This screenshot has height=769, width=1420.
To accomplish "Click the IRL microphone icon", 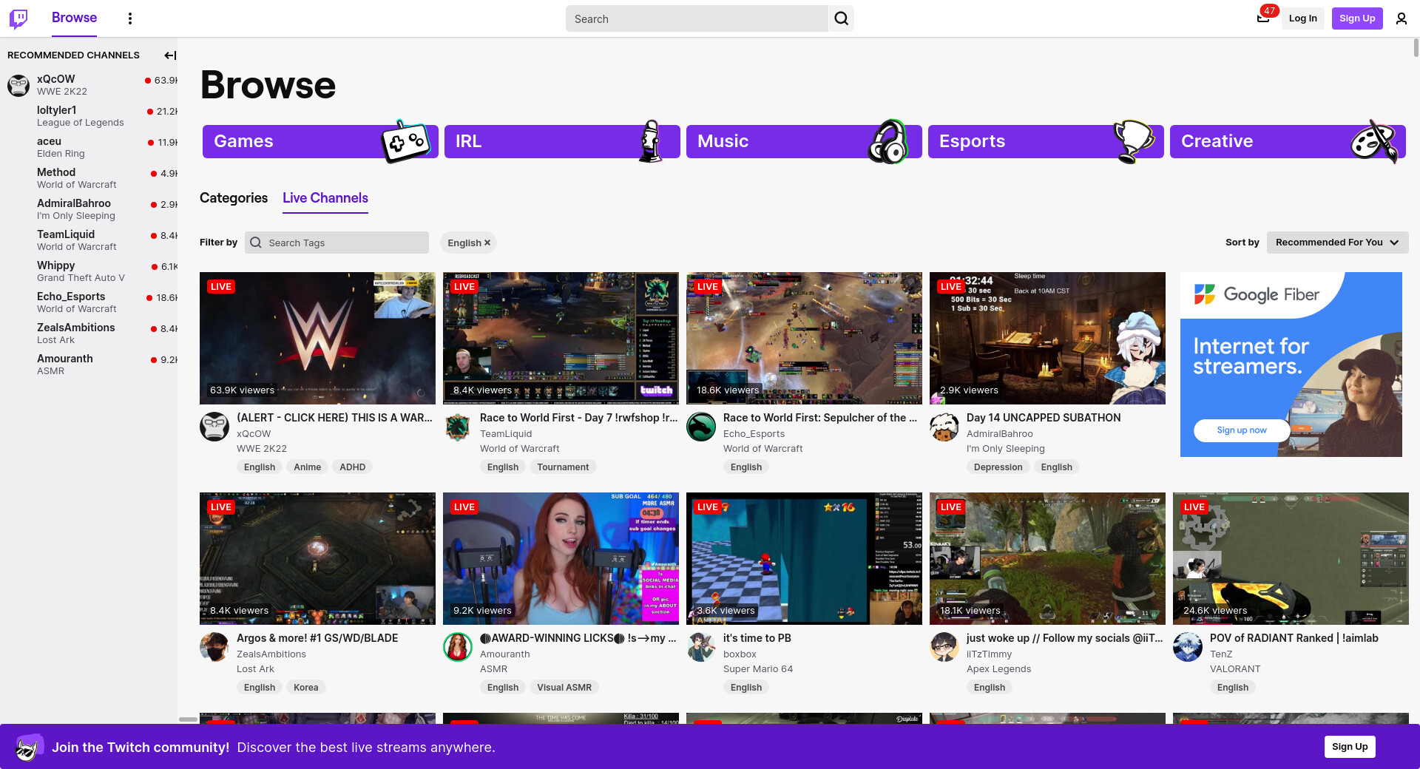I will coord(650,141).
